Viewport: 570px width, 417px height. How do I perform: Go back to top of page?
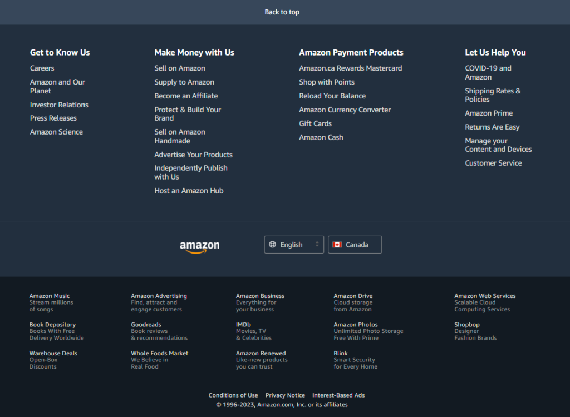pos(282,12)
